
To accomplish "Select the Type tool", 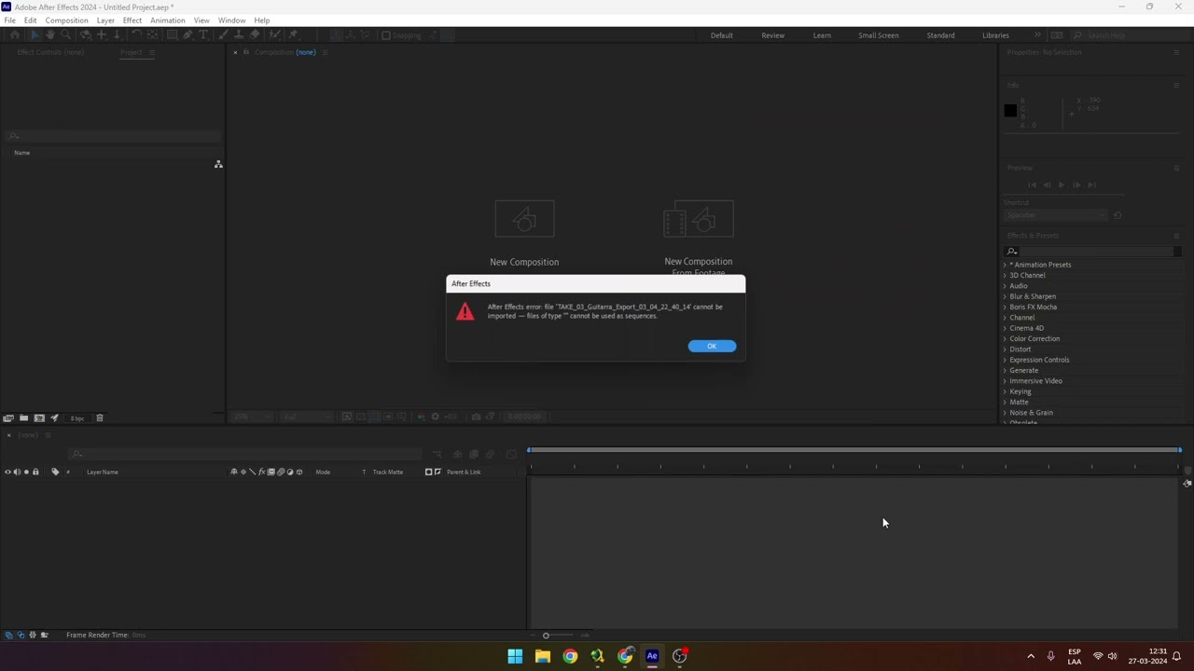I will (203, 35).
